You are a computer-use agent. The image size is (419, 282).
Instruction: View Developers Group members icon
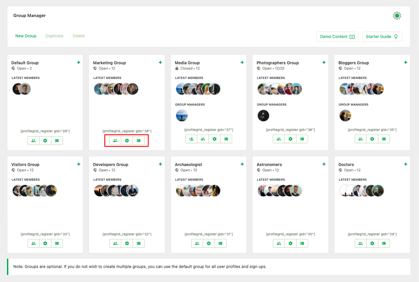(x=115, y=243)
